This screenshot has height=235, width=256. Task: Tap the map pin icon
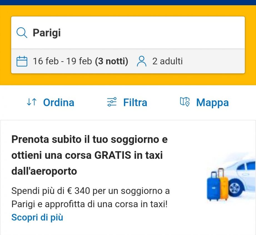pos(185,102)
